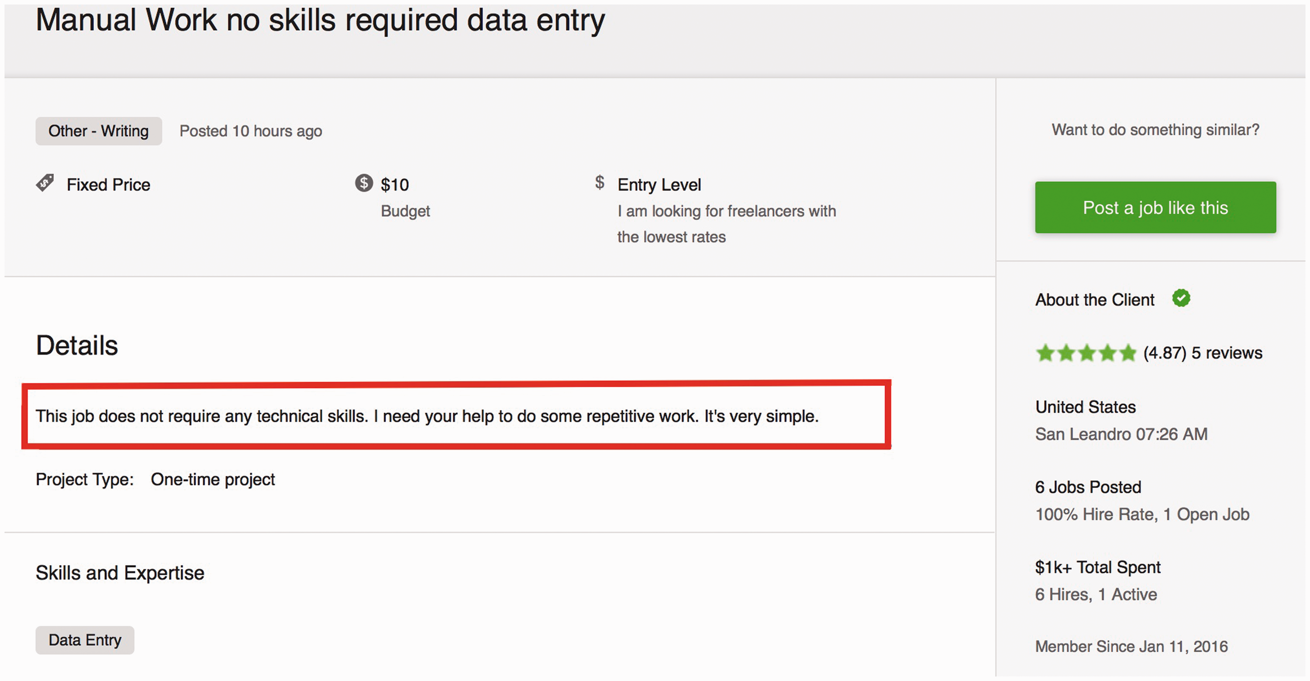The image size is (1310, 681).
Task: Click the One-time project value
Action: pyautogui.click(x=213, y=479)
